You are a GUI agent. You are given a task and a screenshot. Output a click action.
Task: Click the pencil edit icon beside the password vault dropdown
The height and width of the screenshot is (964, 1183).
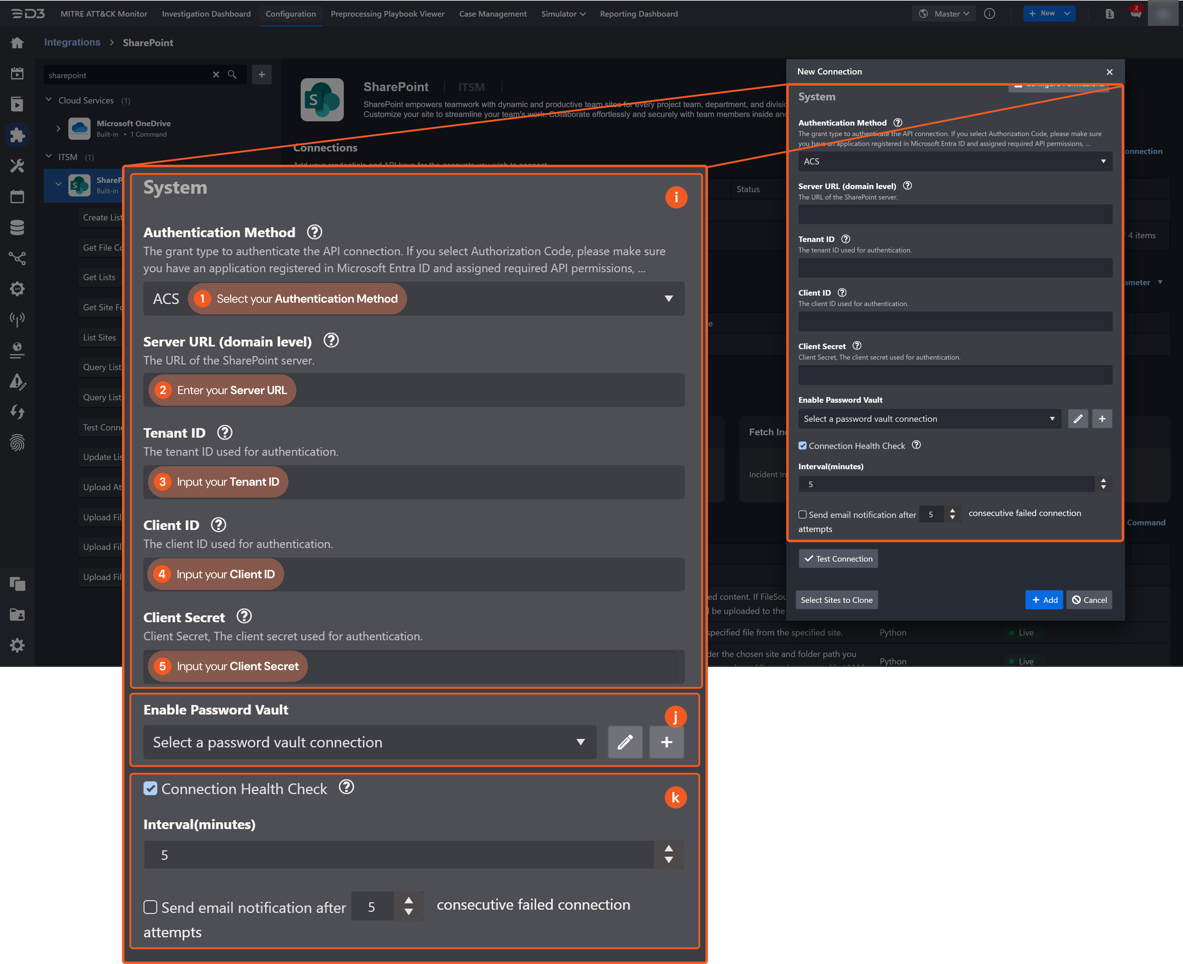1077,419
